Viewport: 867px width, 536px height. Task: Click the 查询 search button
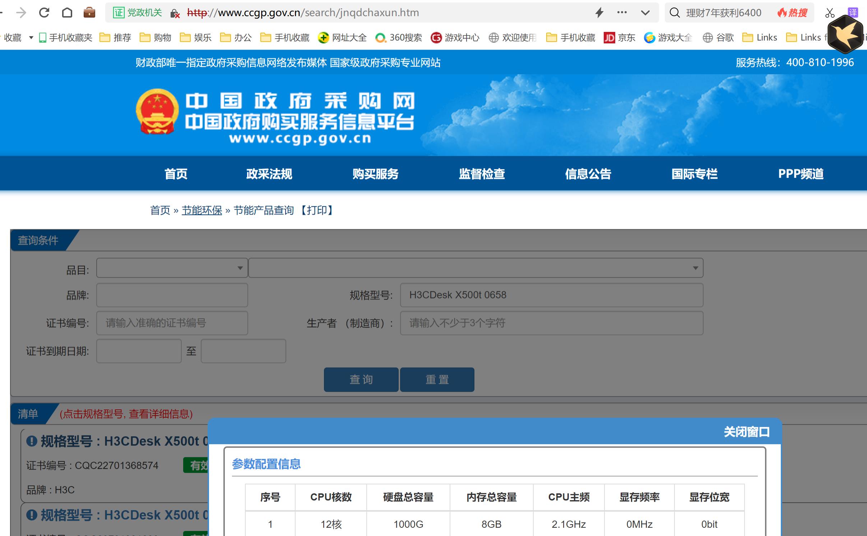[361, 380]
